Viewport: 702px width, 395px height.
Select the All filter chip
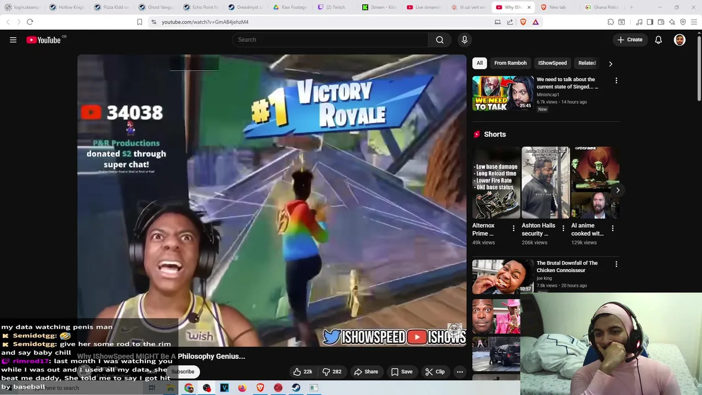click(x=479, y=63)
